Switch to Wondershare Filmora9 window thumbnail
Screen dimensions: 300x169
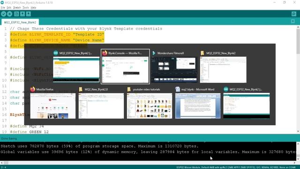tap(174, 70)
